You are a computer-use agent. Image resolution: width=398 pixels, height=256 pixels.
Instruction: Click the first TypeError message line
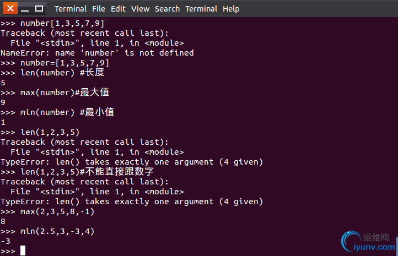(132, 162)
